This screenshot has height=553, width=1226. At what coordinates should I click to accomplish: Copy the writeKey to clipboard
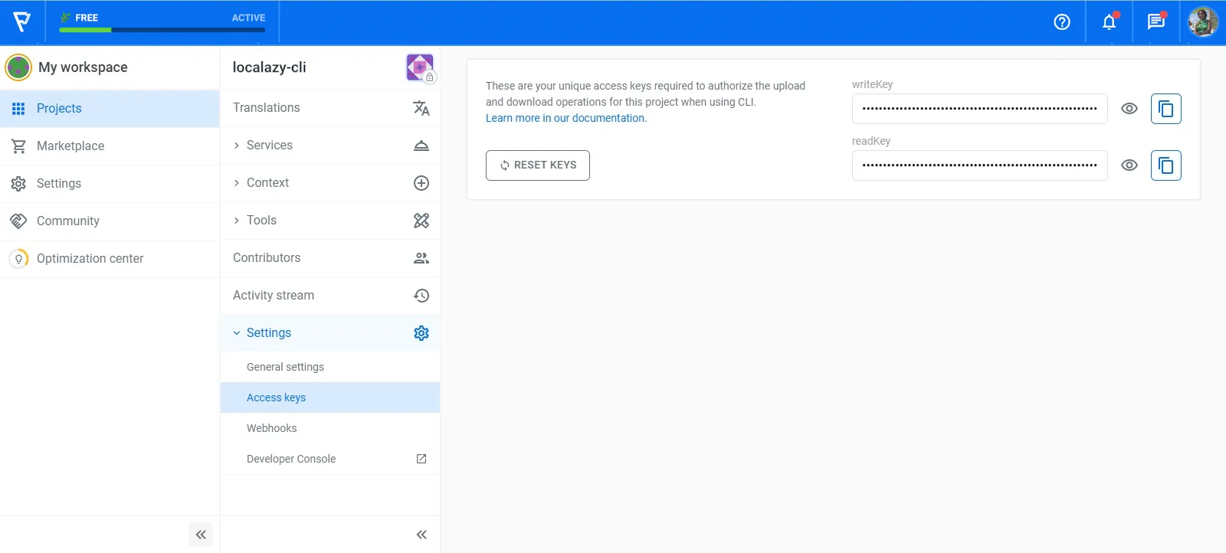coord(1165,109)
